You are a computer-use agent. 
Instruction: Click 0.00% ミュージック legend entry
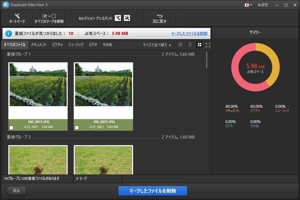tap(282, 108)
